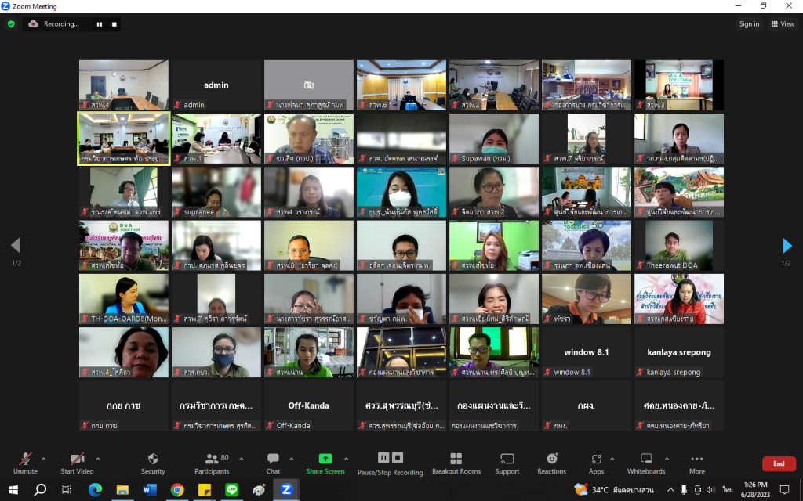803x501 pixels.
Task: Turn on camera with Start Video
Action: (77, 463)
